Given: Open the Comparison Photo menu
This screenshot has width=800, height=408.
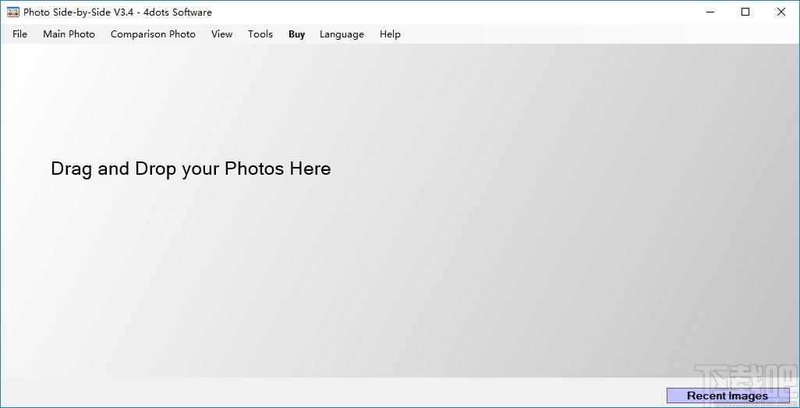Looking at the screenshot, I should coord(153,34).
